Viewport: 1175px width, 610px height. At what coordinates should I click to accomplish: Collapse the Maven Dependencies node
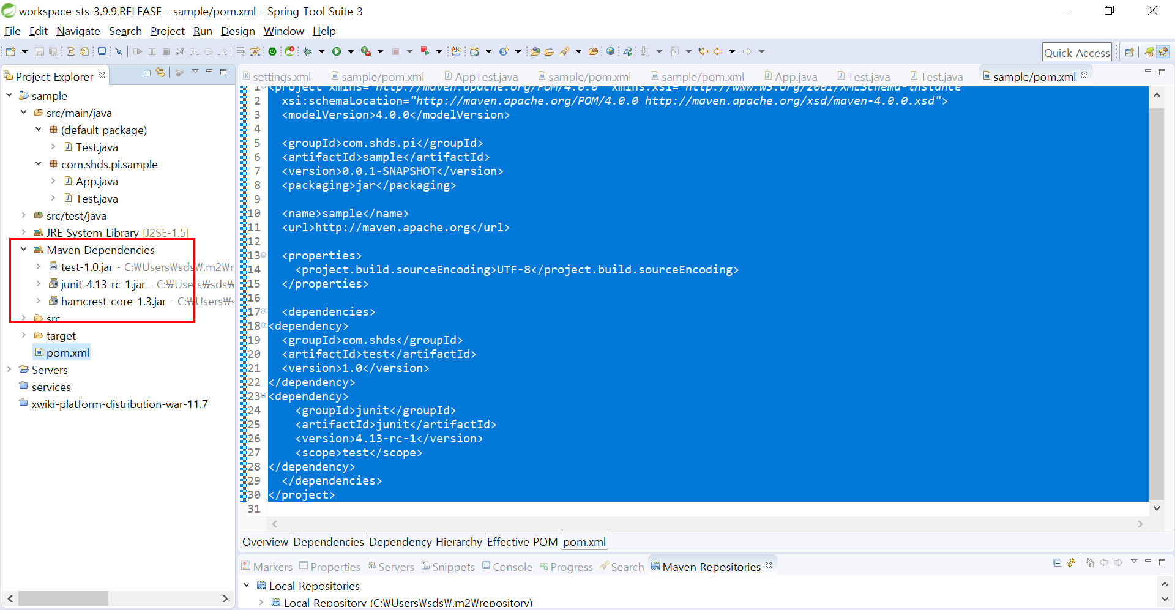click(24, 250)
